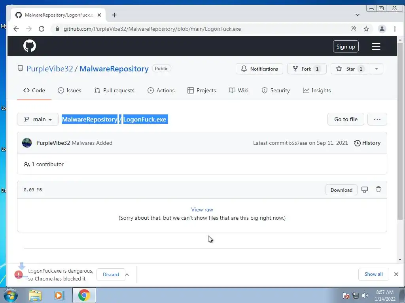The height and width of the screenshot is (303, 405).
Task: Click the trash delete file icon
Action: [379, 189]
